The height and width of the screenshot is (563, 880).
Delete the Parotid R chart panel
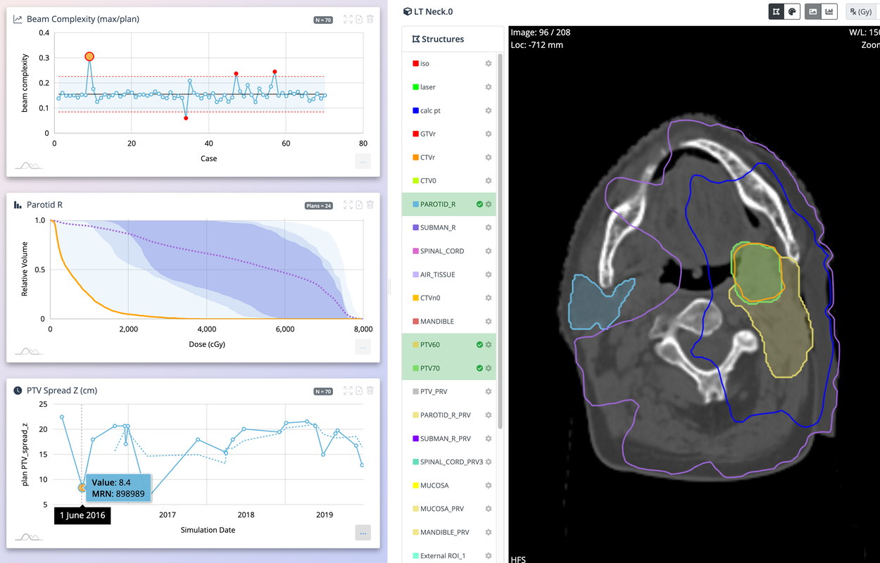[370, 205]
